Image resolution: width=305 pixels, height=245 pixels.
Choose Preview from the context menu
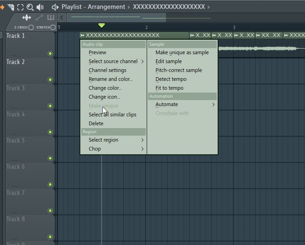(113, 52)
